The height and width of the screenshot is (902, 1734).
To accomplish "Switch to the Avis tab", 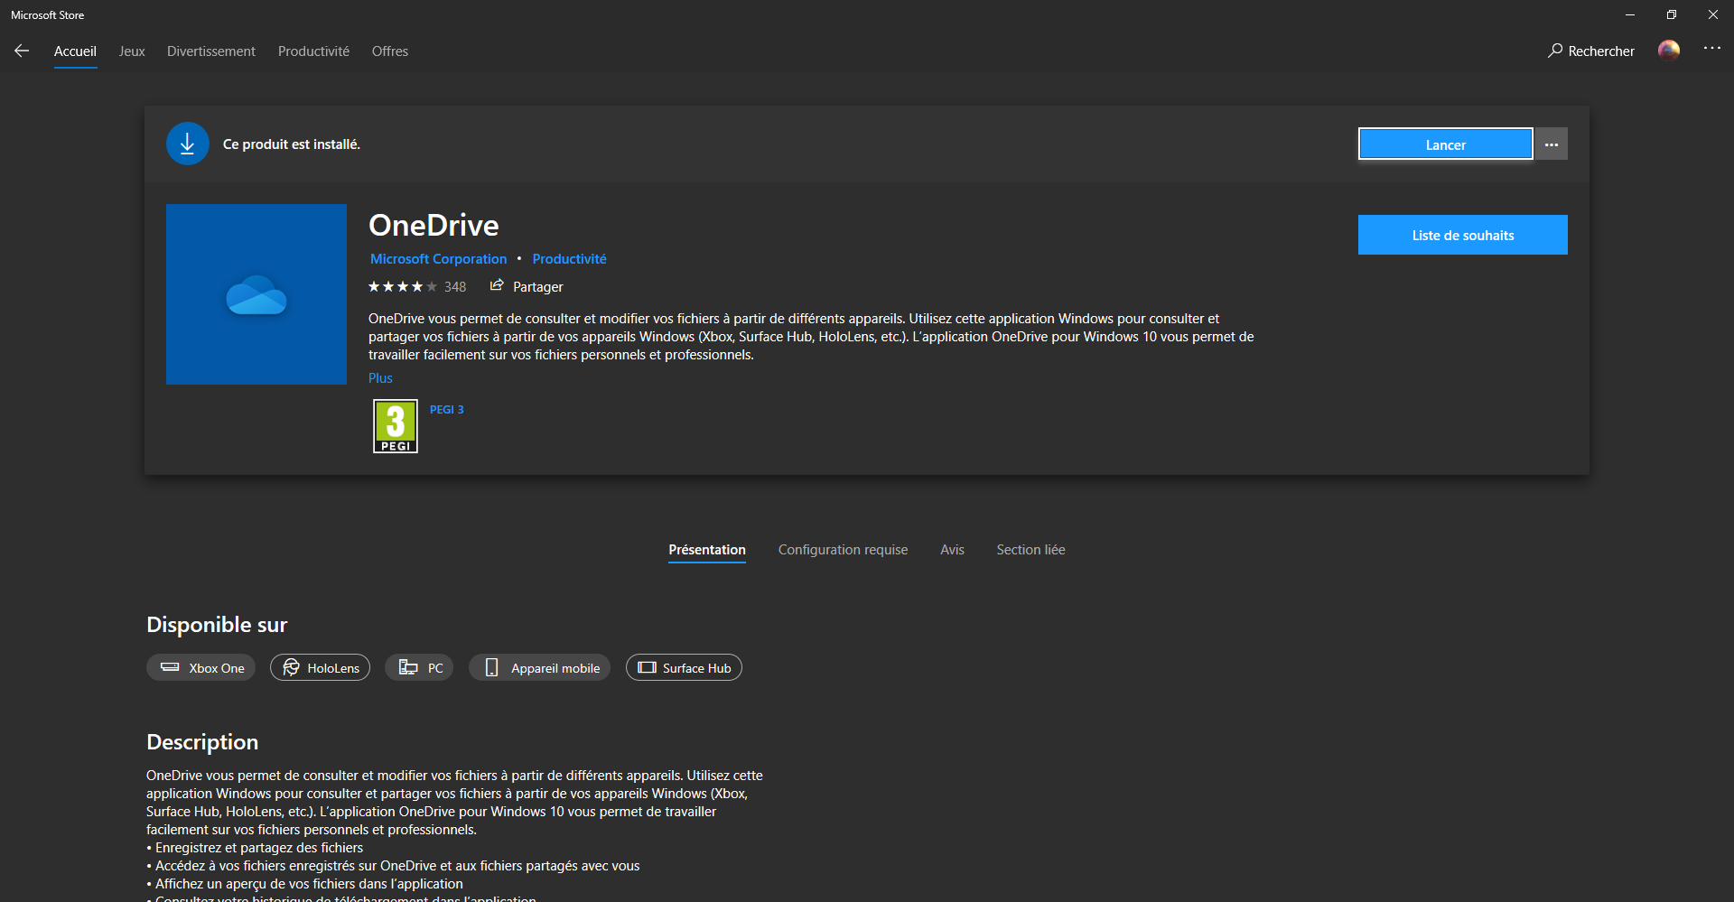I will 952,550.
